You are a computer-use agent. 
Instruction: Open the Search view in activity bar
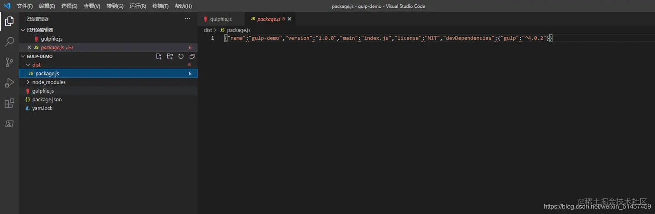(x=9, y=42)
